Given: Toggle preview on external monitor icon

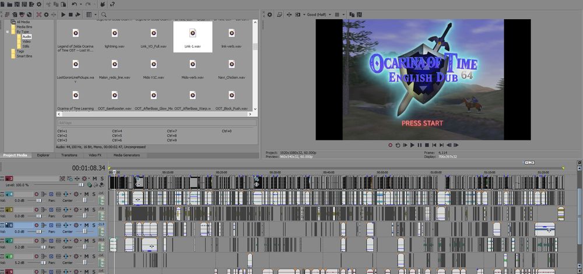Looking at the screenshot, I should [x=280, y=15].
